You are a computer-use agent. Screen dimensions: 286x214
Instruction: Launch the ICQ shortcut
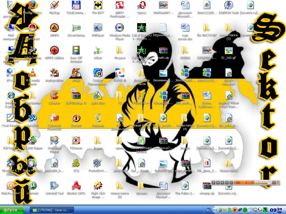click(x=76, y=166)
